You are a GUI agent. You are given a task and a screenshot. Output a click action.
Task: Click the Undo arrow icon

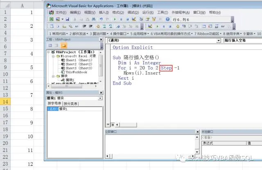(x=101, y=19)
